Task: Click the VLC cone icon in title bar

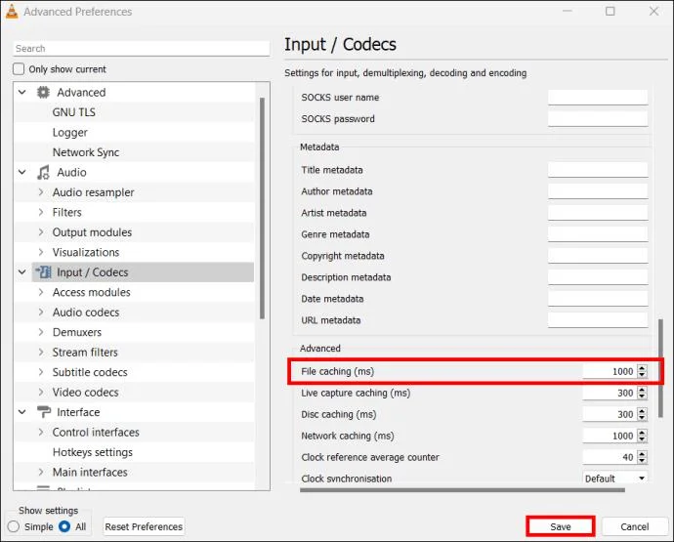Action: 12,12
